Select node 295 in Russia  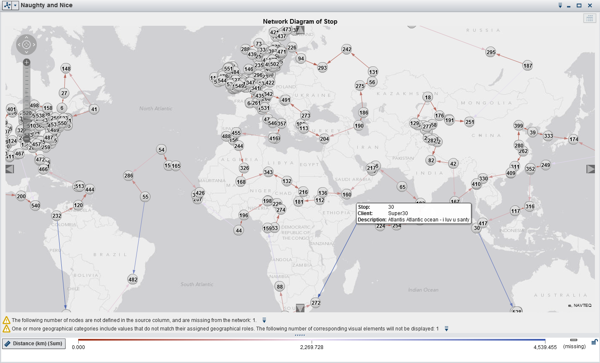tap(490, 52)
